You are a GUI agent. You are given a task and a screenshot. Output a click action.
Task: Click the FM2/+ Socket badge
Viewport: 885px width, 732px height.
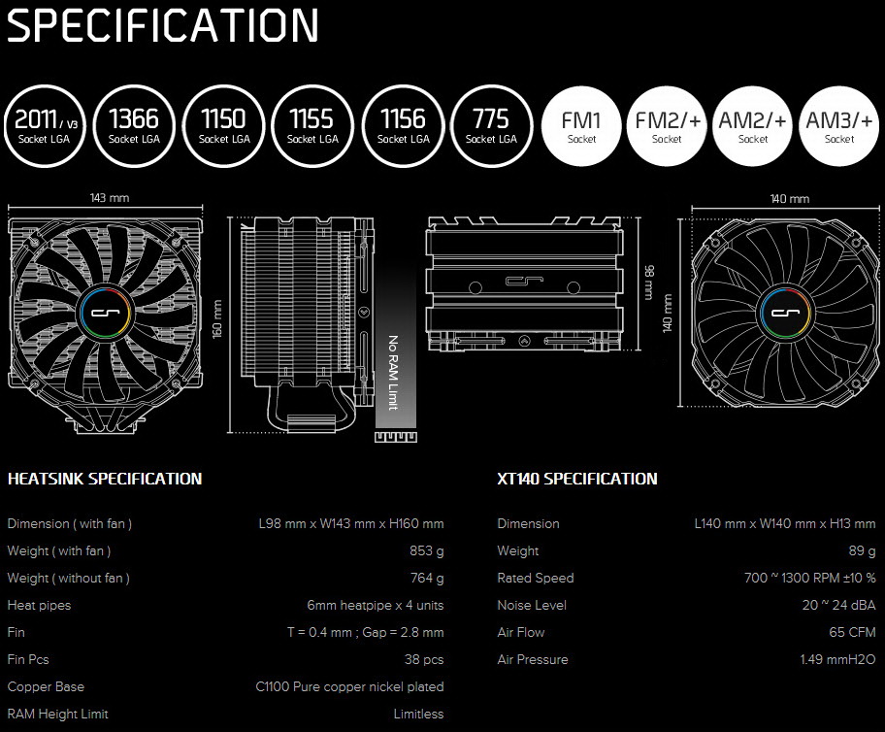667,126
